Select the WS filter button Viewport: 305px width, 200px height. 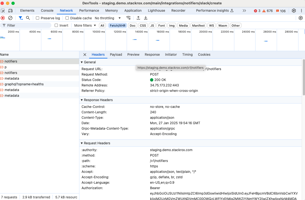[x=211, y=26]
